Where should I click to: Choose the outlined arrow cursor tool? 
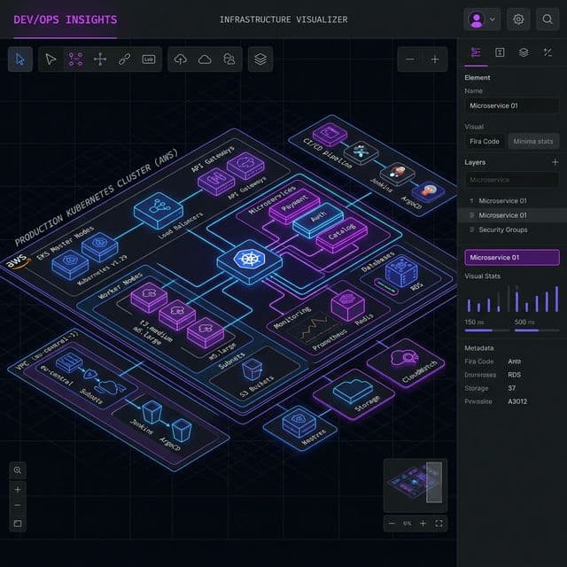point(50,59)
